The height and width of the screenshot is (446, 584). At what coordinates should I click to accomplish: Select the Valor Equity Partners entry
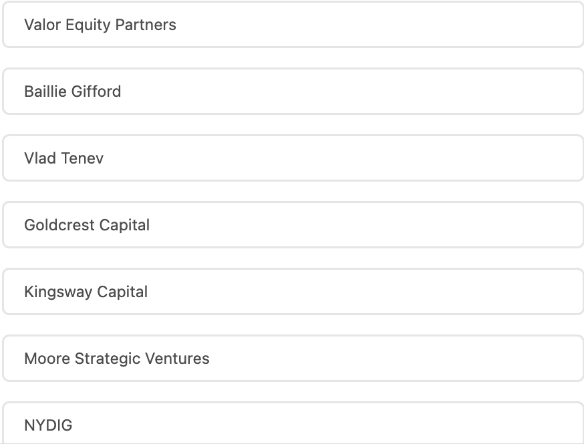[x=293, y=25]
